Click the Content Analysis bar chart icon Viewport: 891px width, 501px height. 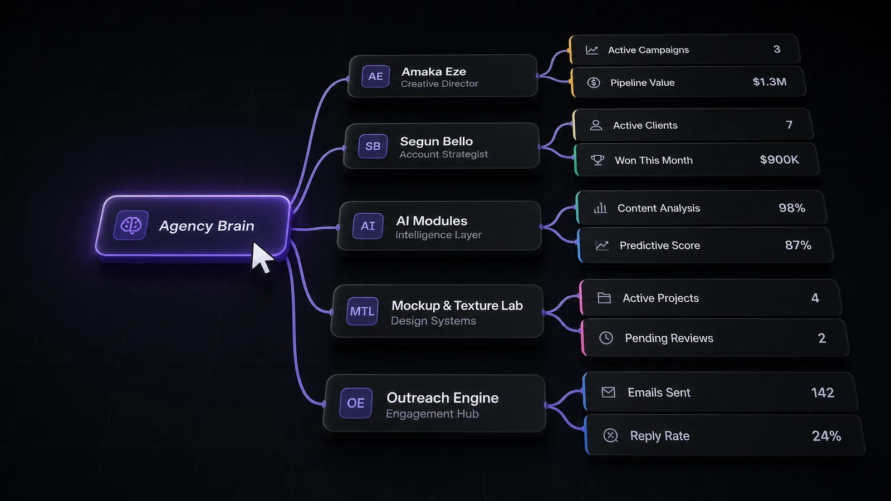click(x=600, y=208)
